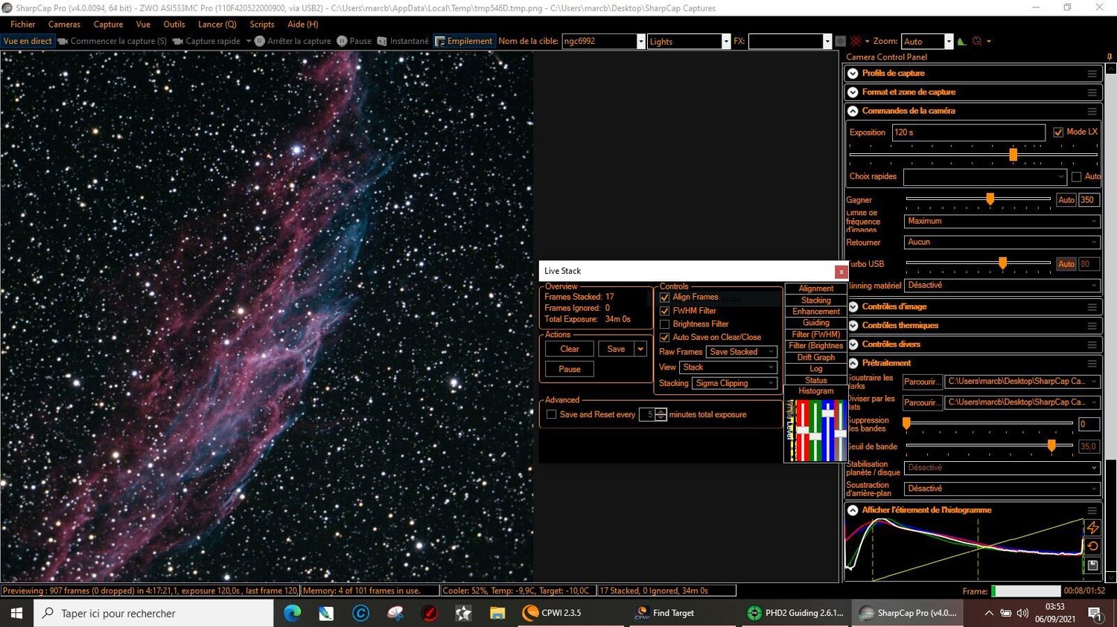Open PHD2 Guiding from the taskbar

pos(795,613)
